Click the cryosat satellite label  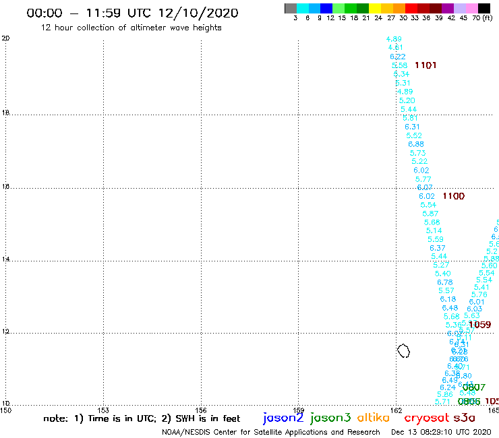click(x=427, y=418)
